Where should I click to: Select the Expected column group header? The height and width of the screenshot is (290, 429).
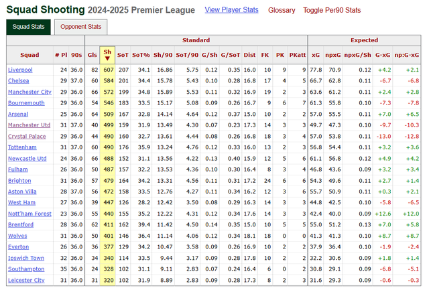(364, 40)
